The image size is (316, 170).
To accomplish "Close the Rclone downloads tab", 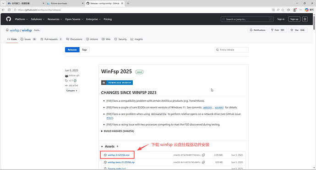I will coord(82,3).
